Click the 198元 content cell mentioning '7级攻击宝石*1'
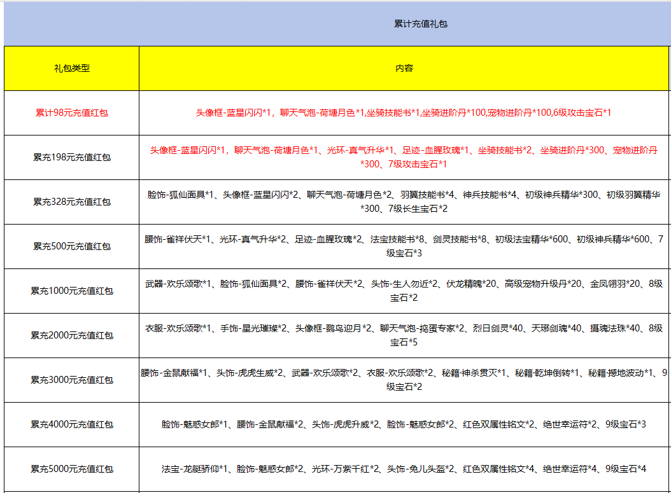 tap(404, 157)
